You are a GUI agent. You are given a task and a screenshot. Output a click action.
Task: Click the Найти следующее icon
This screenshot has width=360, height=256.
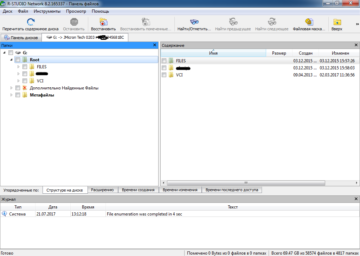(x=272, y=22)
